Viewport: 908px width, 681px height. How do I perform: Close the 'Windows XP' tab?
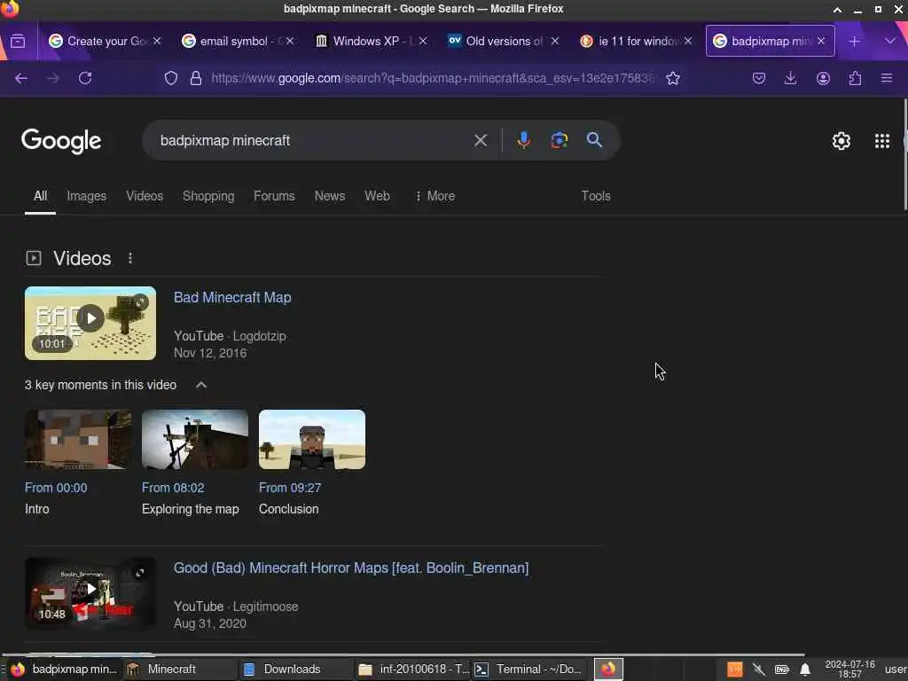[423, 41]
